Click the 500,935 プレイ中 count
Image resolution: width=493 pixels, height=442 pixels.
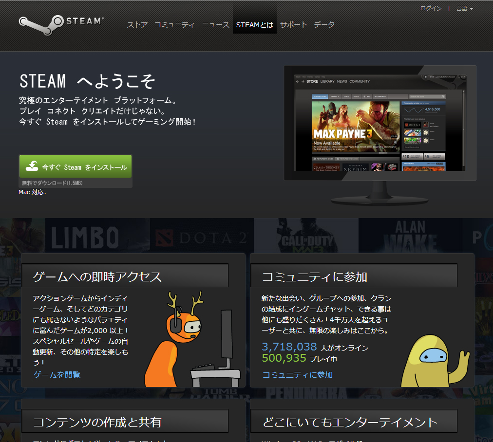click(299, 358)
